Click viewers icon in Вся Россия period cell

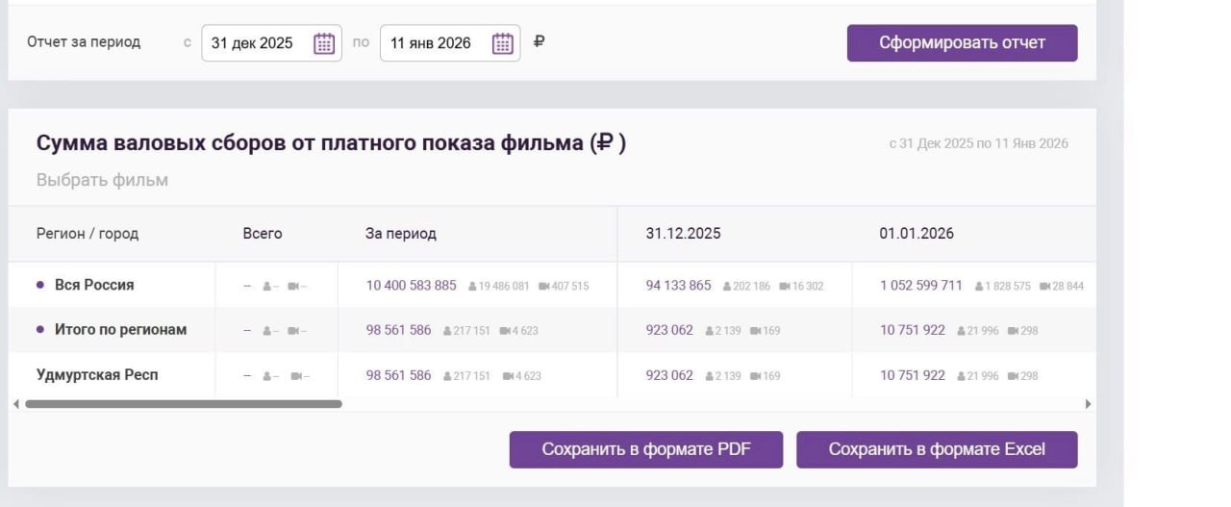[472, 287]
